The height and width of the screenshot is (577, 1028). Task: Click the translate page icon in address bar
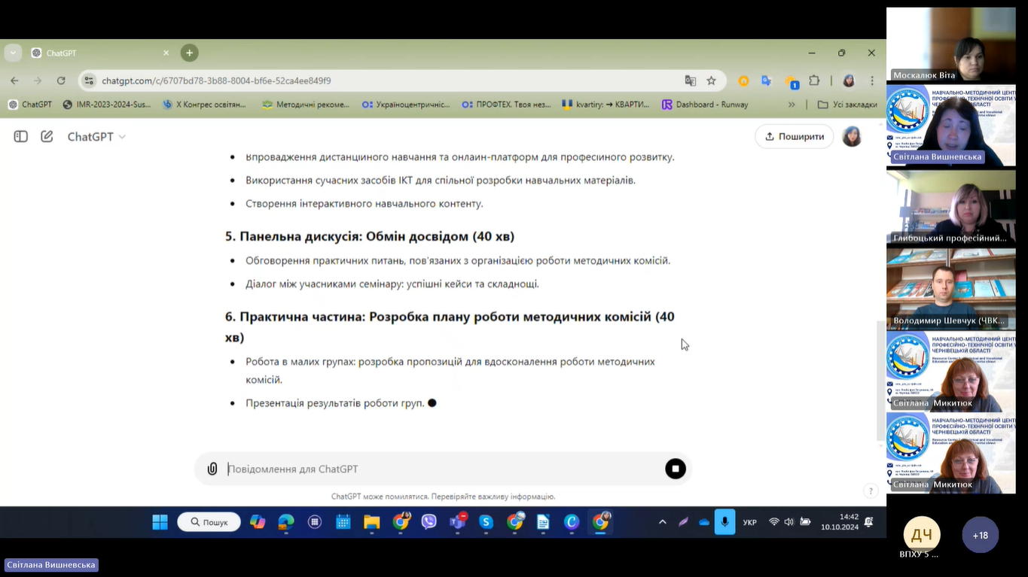tap(690, 80)
